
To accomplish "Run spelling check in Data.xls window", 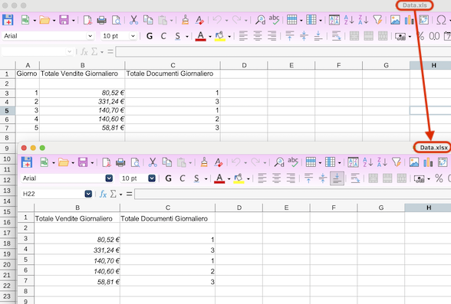I will tap(274, 20).
